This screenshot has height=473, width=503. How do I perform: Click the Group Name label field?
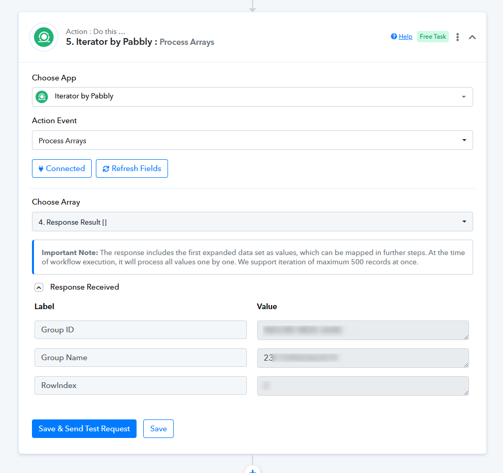(141, 358)
